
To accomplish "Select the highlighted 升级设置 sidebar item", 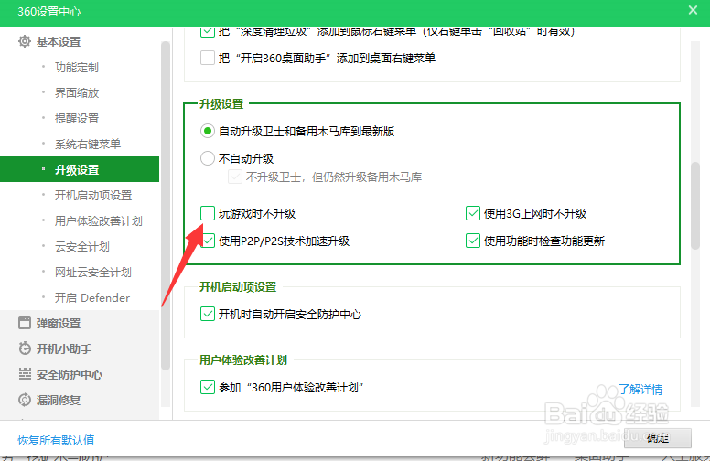I will click(80, 169).
